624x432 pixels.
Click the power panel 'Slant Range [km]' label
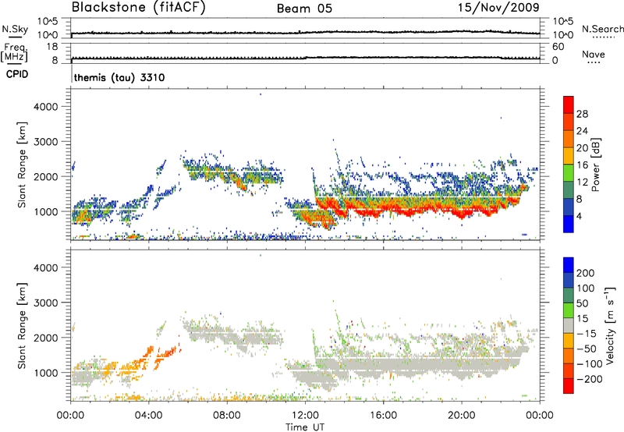coord(22,165)
